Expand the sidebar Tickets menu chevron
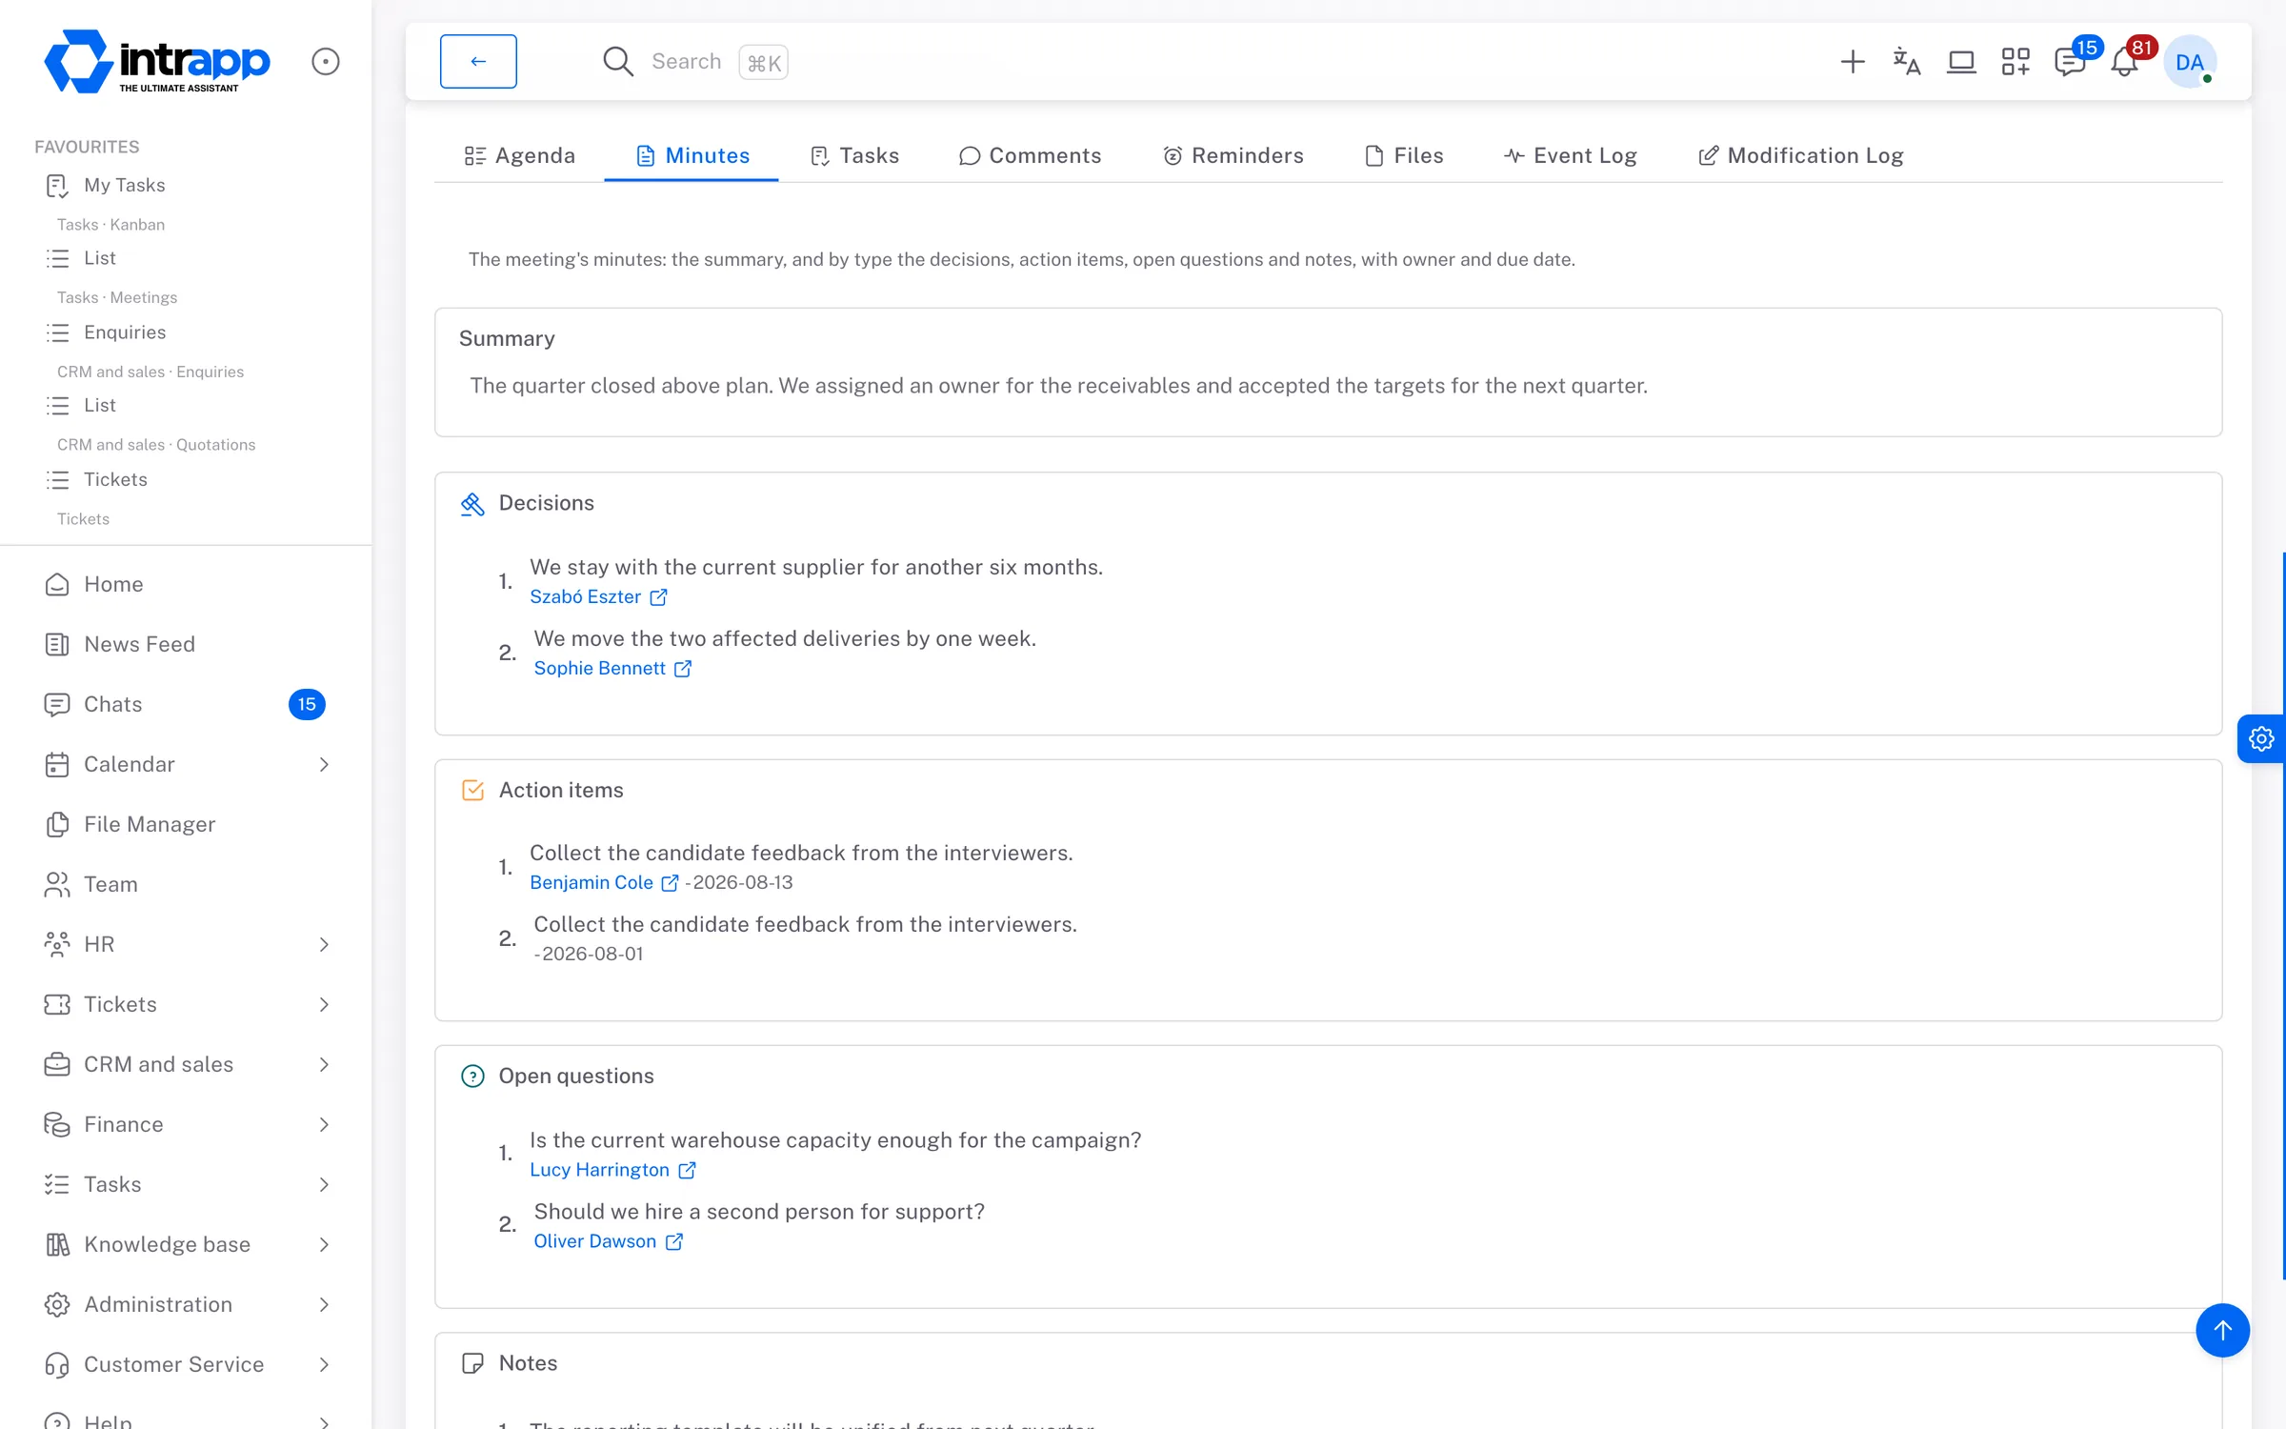 coord(324,1004)
